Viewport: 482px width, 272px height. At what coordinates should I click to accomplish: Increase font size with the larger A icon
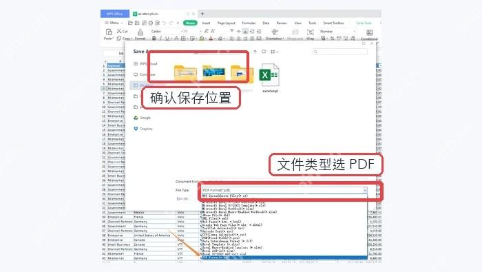(206, 32)
